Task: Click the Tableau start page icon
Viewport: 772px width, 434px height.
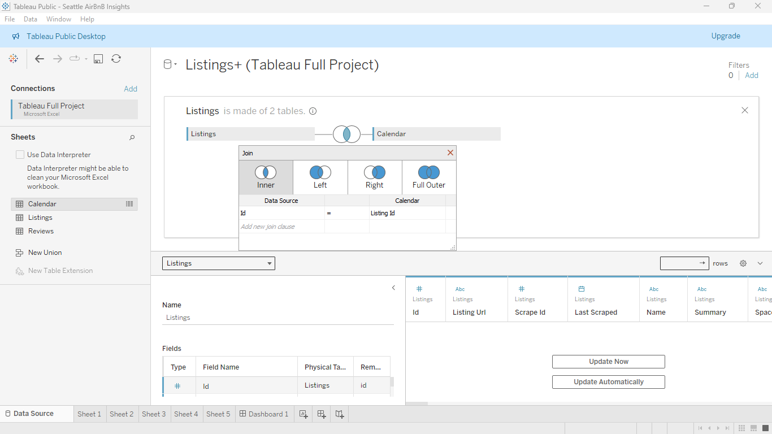Action: click(x=14, y=59)
